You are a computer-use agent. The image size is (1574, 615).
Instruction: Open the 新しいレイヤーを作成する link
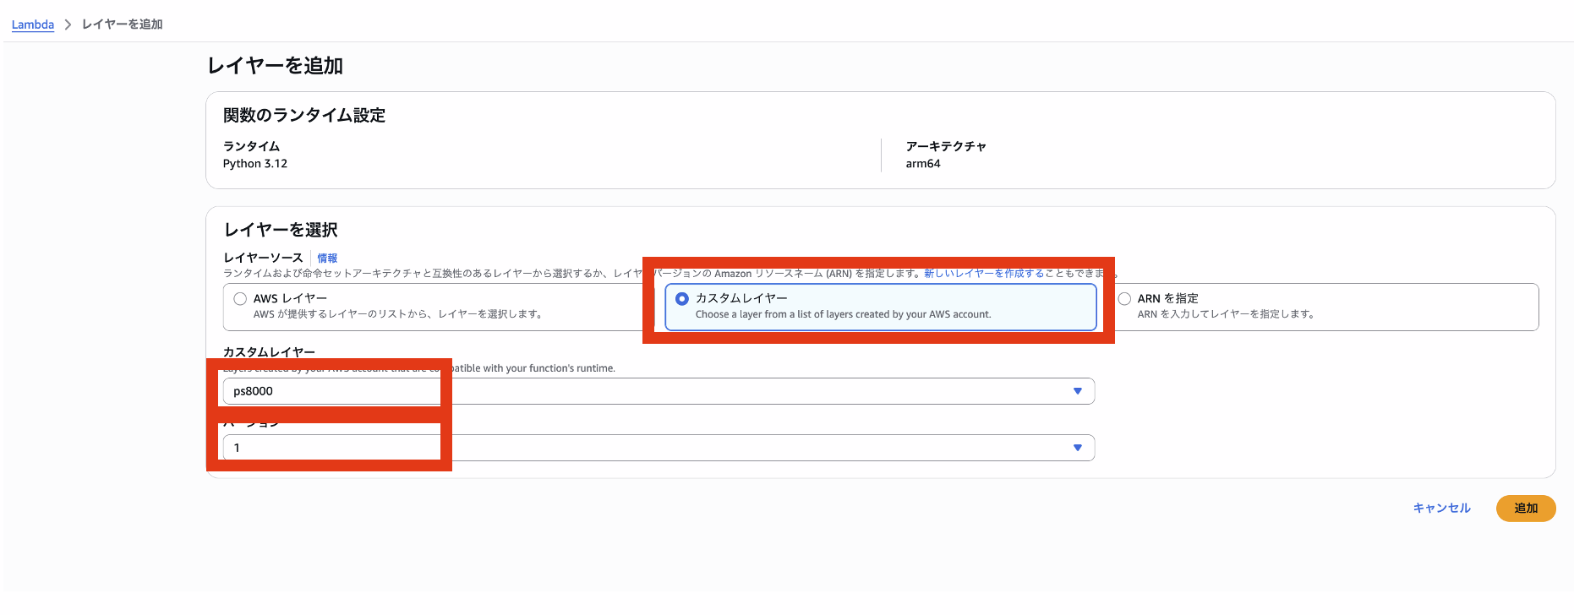point(984,273)
